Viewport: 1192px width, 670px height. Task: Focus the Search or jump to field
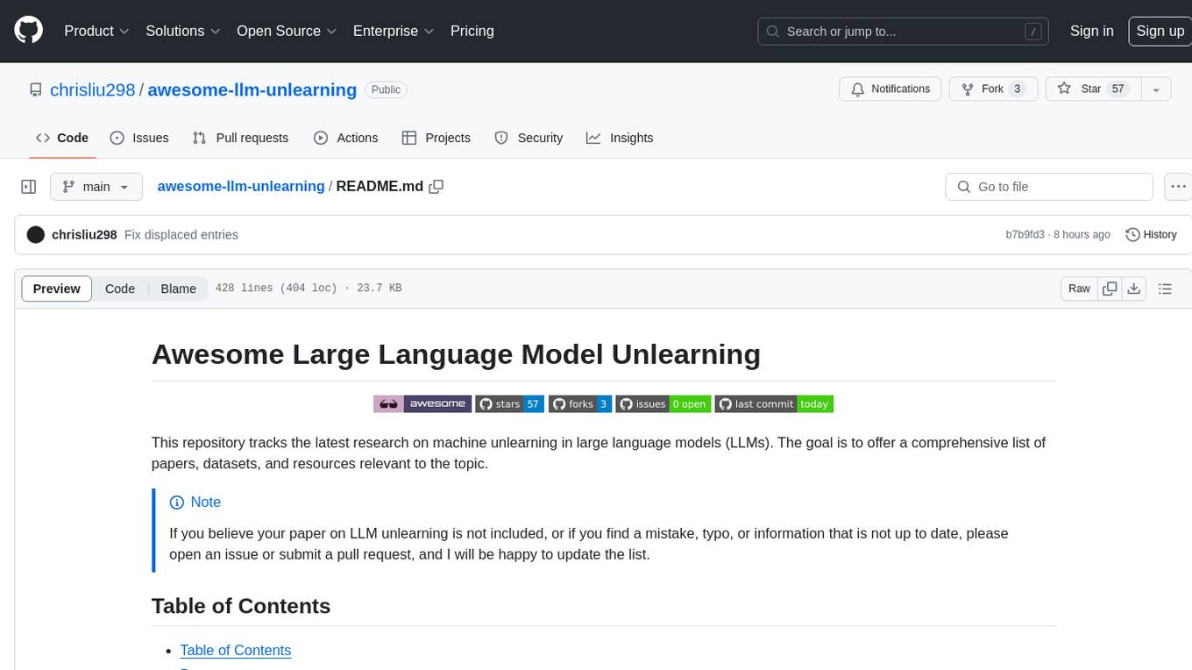pos(905,31)
